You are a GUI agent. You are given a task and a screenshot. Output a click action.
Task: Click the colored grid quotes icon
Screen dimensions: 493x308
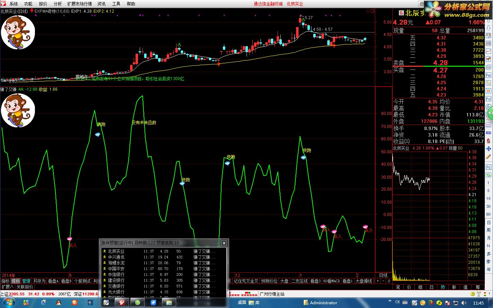[x=489, y=43]
